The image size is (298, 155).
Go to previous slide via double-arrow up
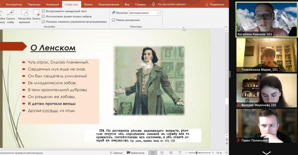(x=226, y=140)
